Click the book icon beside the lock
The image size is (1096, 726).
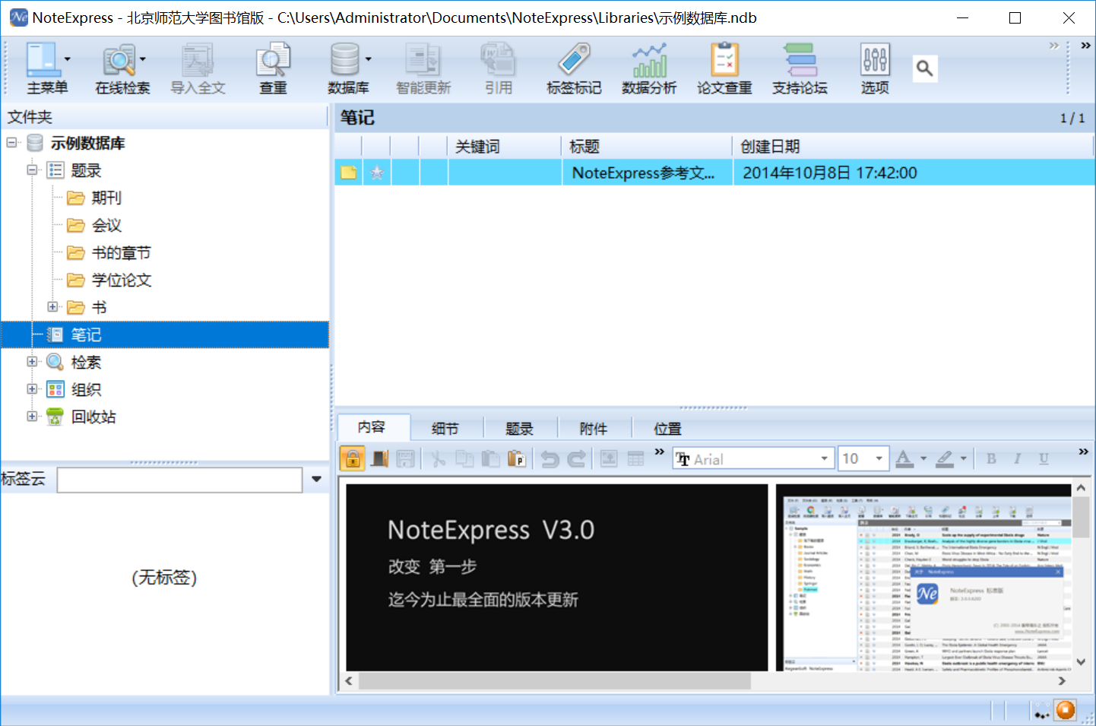click(379, 458)
